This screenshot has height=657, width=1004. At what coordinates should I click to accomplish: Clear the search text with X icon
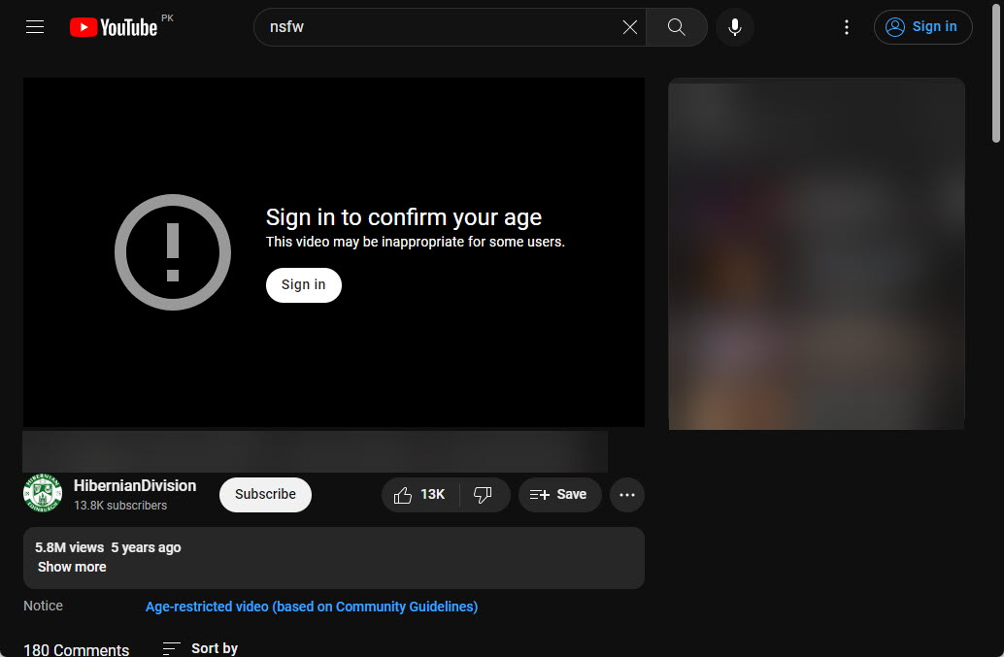click(x=630, y=27)
